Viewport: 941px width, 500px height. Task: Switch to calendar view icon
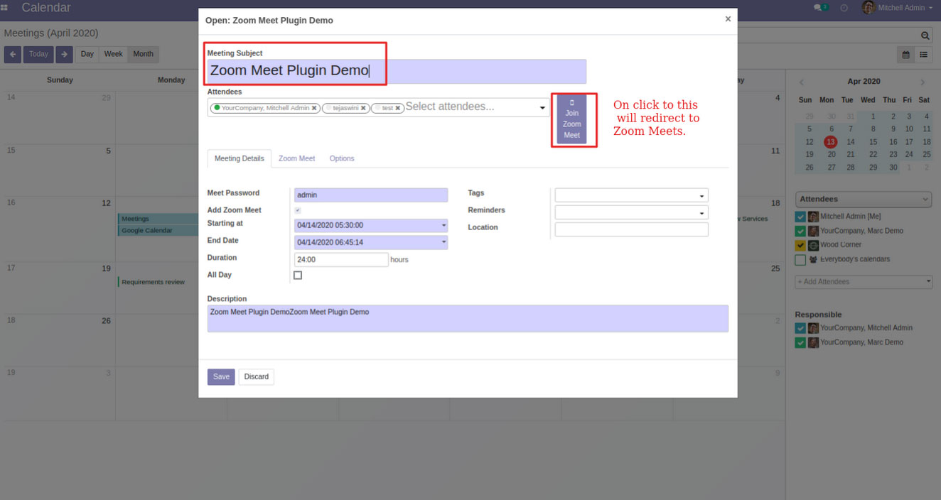tap(905, 54)
